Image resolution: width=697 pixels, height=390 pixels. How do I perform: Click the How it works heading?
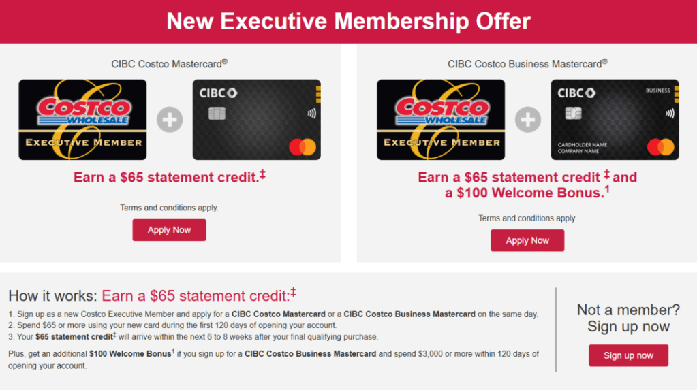tap(53, 295)
